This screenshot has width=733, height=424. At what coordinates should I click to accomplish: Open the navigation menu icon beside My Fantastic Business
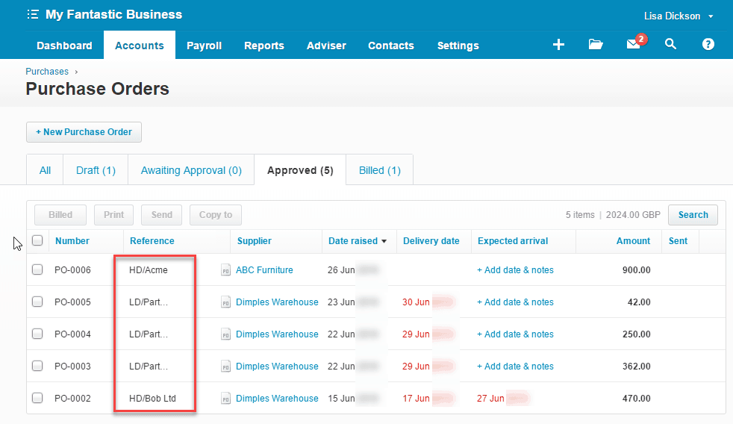(33, 14)
